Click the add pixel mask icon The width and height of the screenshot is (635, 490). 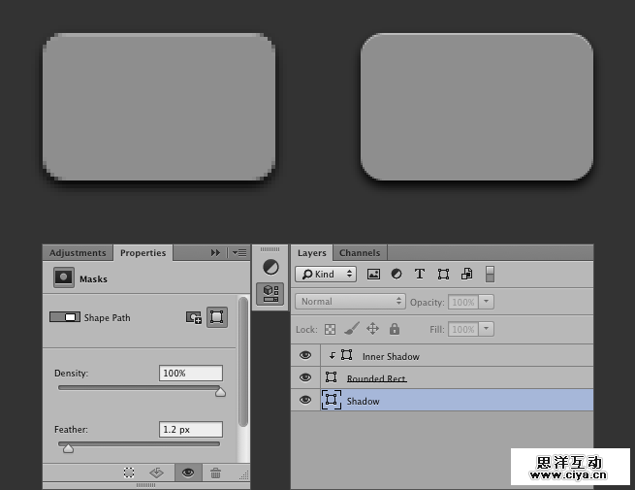click(x=194, y=317)
